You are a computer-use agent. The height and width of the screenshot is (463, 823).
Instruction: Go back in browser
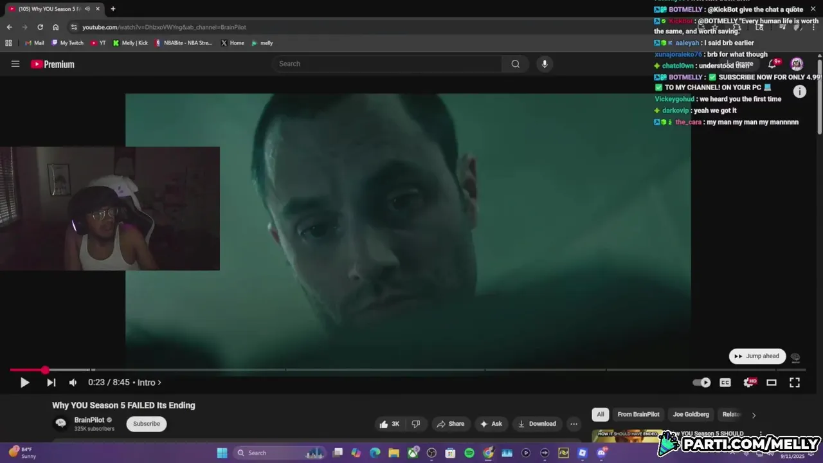(x=9, y=27)
